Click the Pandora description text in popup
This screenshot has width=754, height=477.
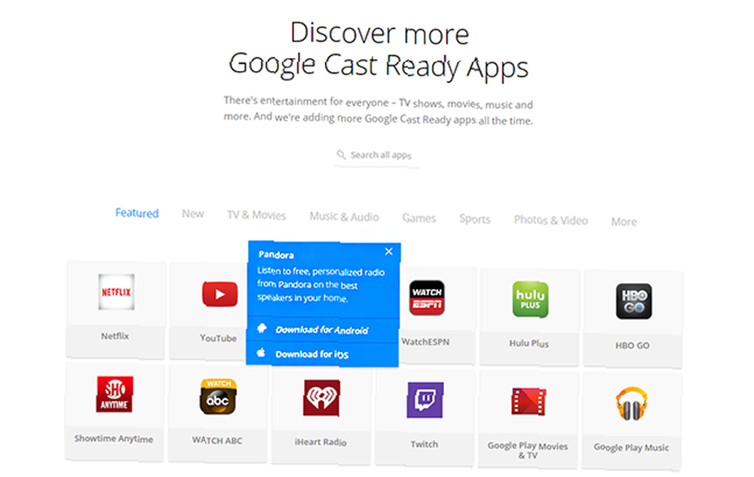(320, 285)
